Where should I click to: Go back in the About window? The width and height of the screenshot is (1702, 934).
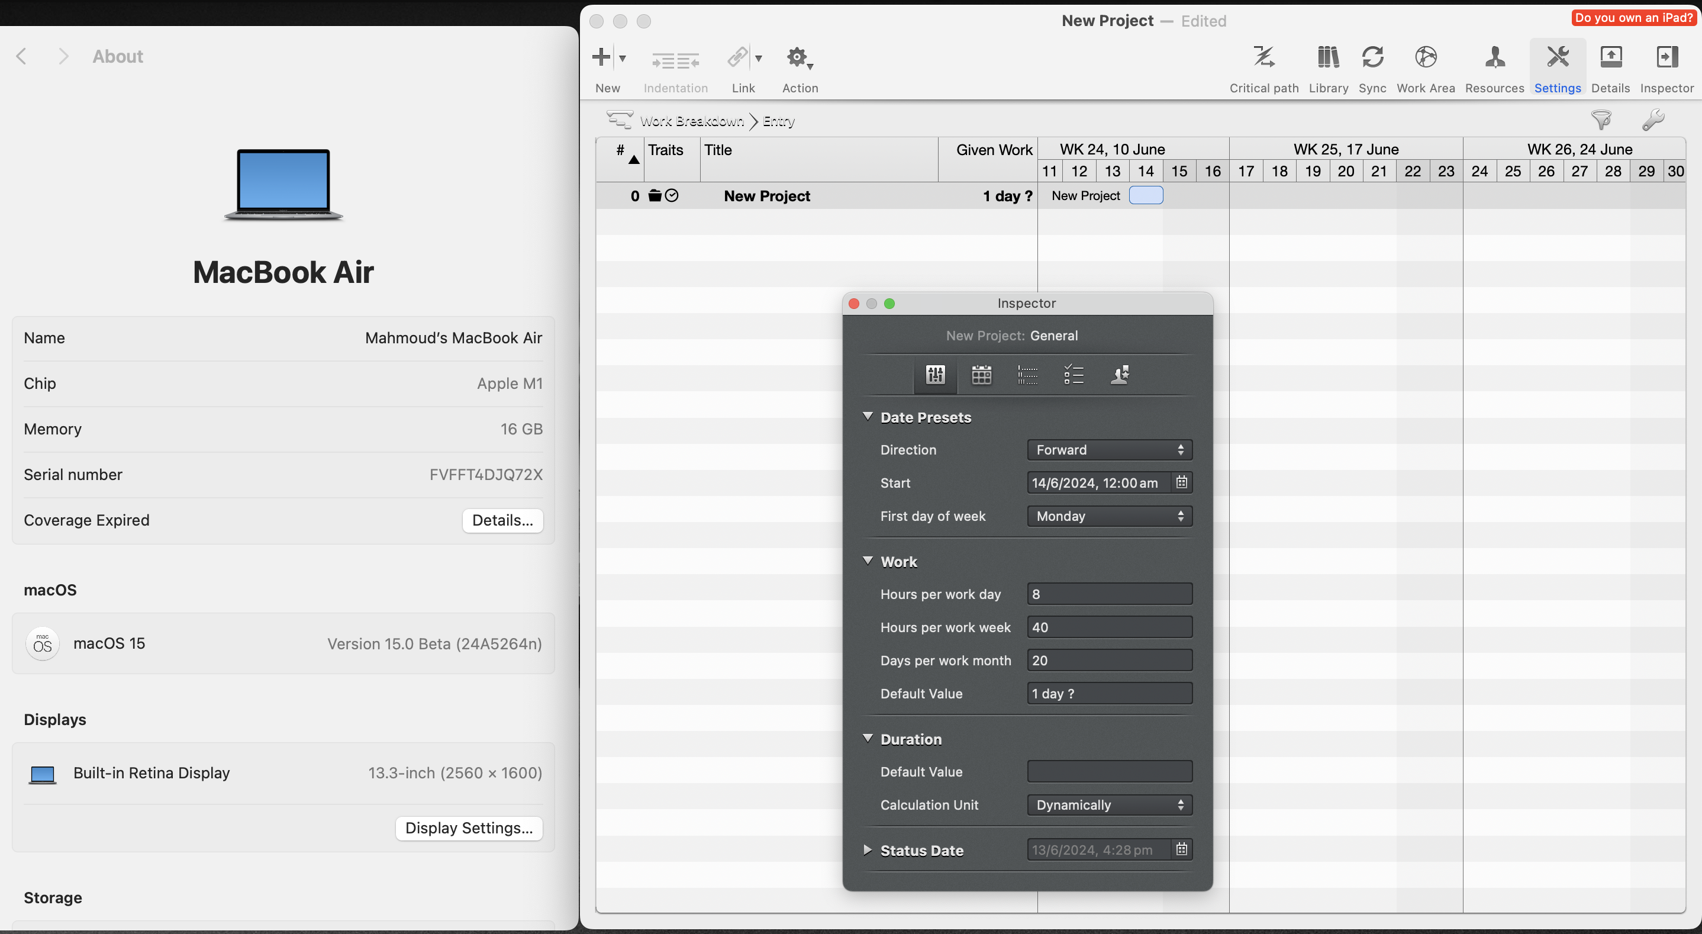[x=22, y=56]
